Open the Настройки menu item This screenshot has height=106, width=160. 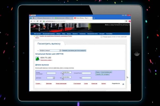pyautogui.click(x=109, y=34)
